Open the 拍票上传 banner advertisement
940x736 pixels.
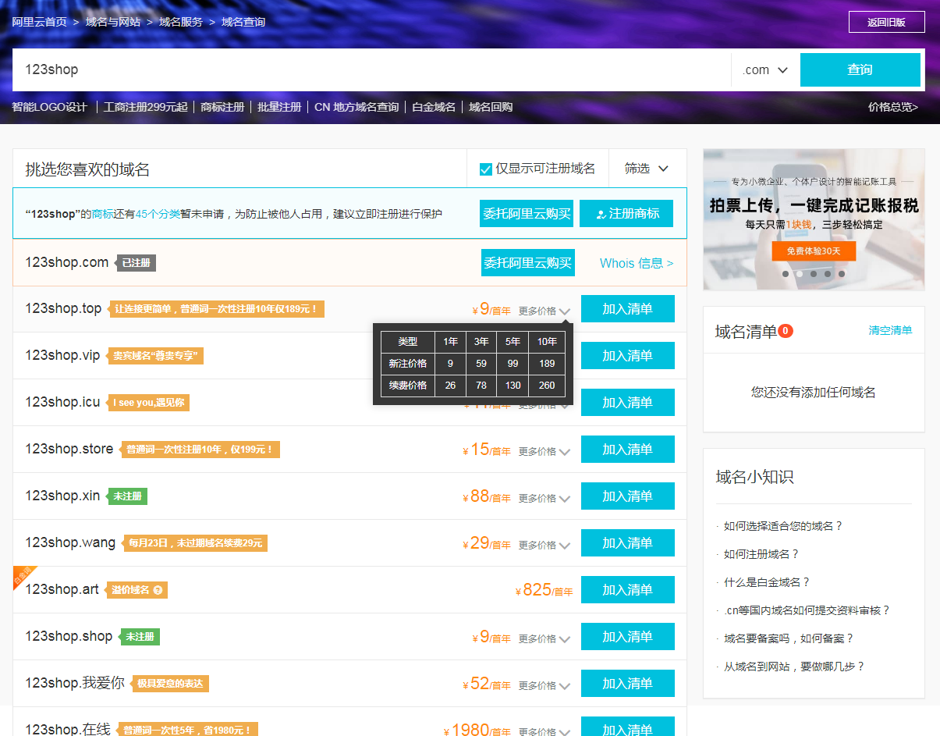click(x=814, y=219)
